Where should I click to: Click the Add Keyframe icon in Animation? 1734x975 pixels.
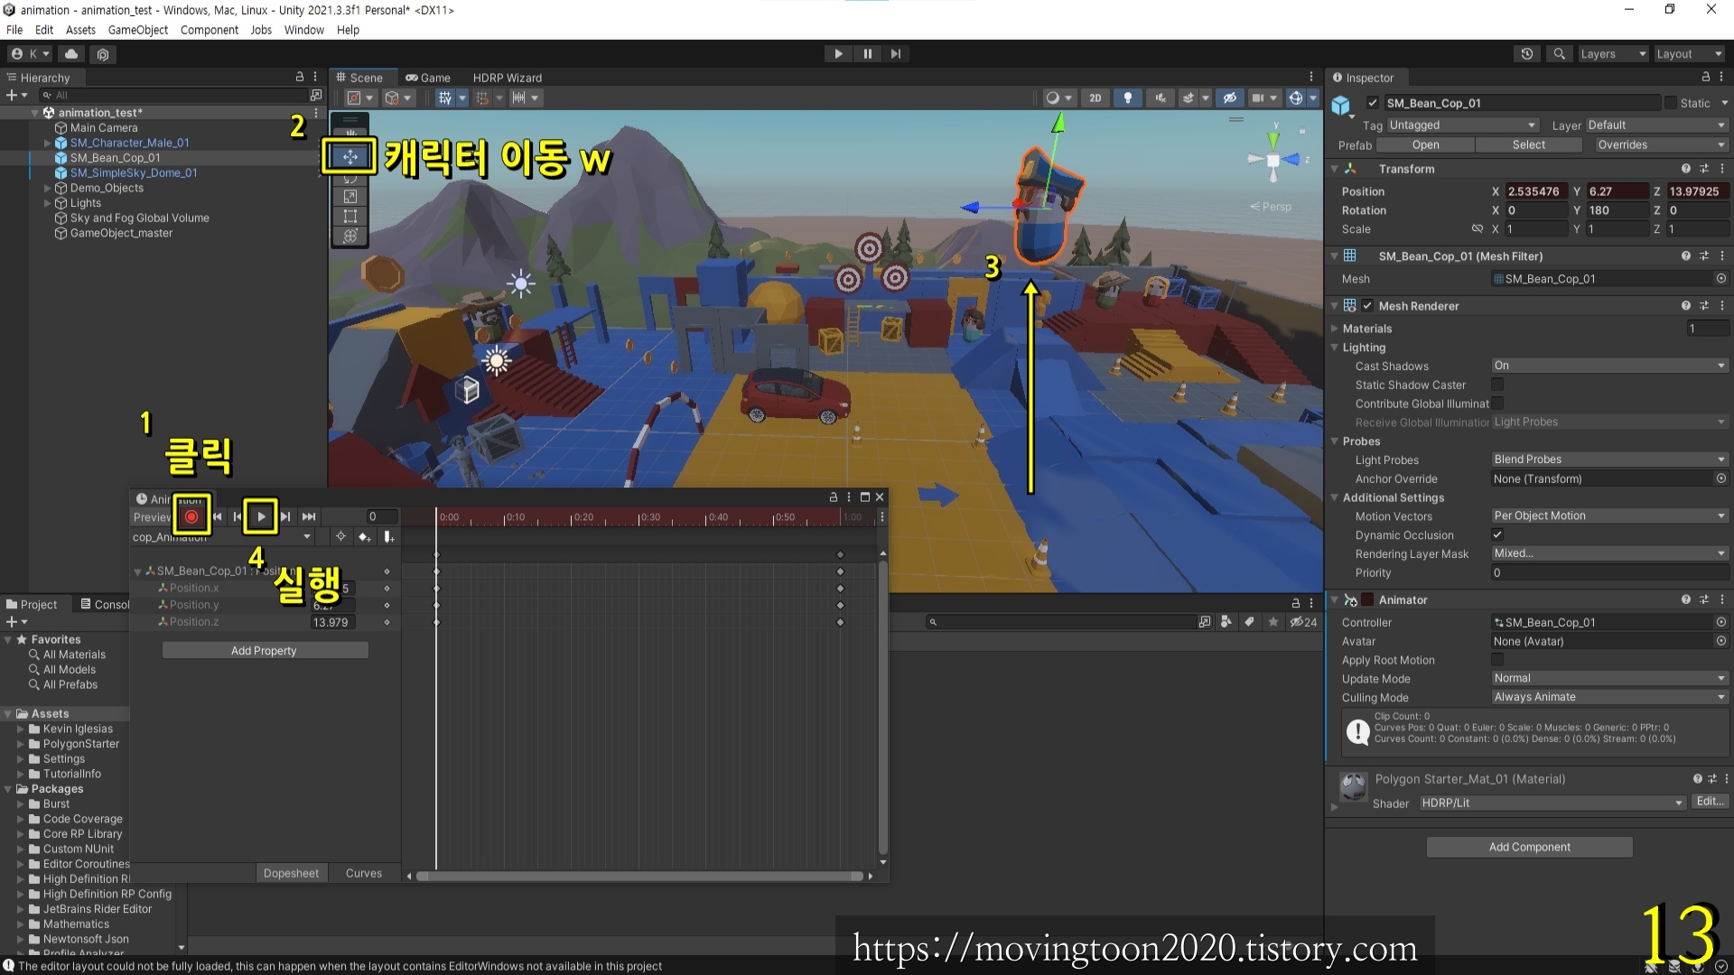[364, 537]
